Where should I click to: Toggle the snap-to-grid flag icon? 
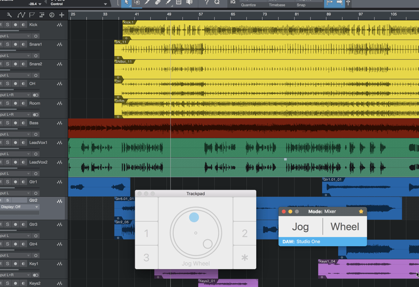(329, 3)
